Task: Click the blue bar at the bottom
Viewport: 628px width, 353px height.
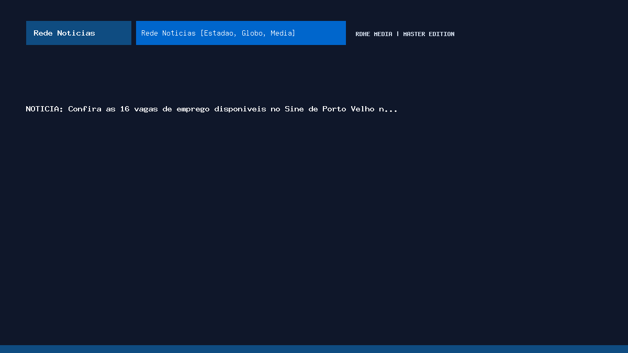Action: [314, 349]
